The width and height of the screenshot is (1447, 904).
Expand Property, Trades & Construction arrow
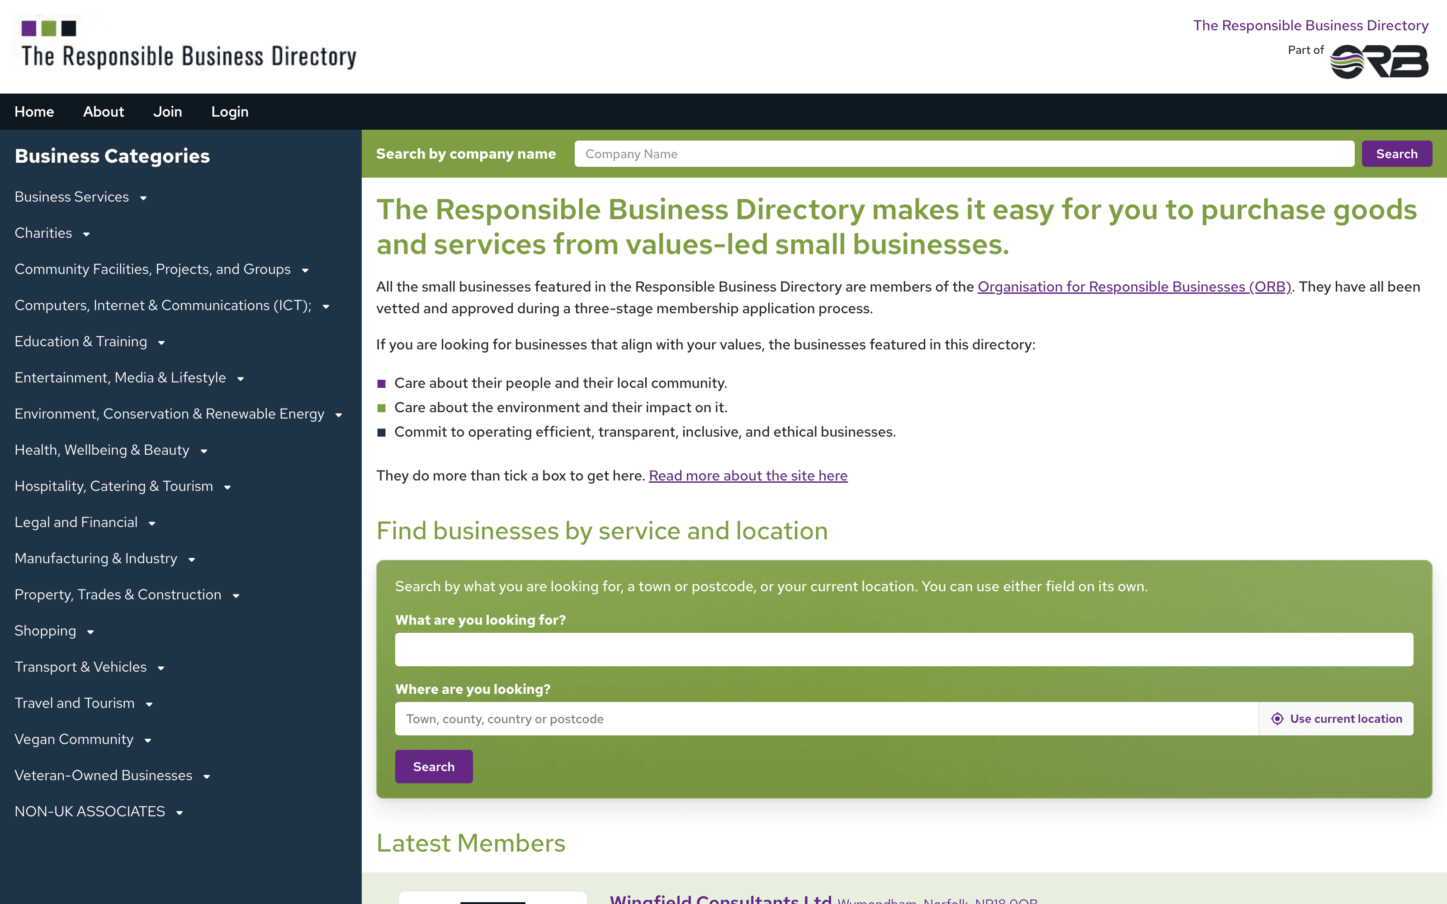click(236, 596)
